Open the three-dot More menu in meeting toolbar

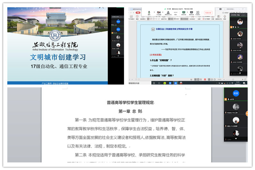176,12
